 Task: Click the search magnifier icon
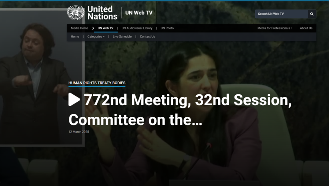coord(312,14)
